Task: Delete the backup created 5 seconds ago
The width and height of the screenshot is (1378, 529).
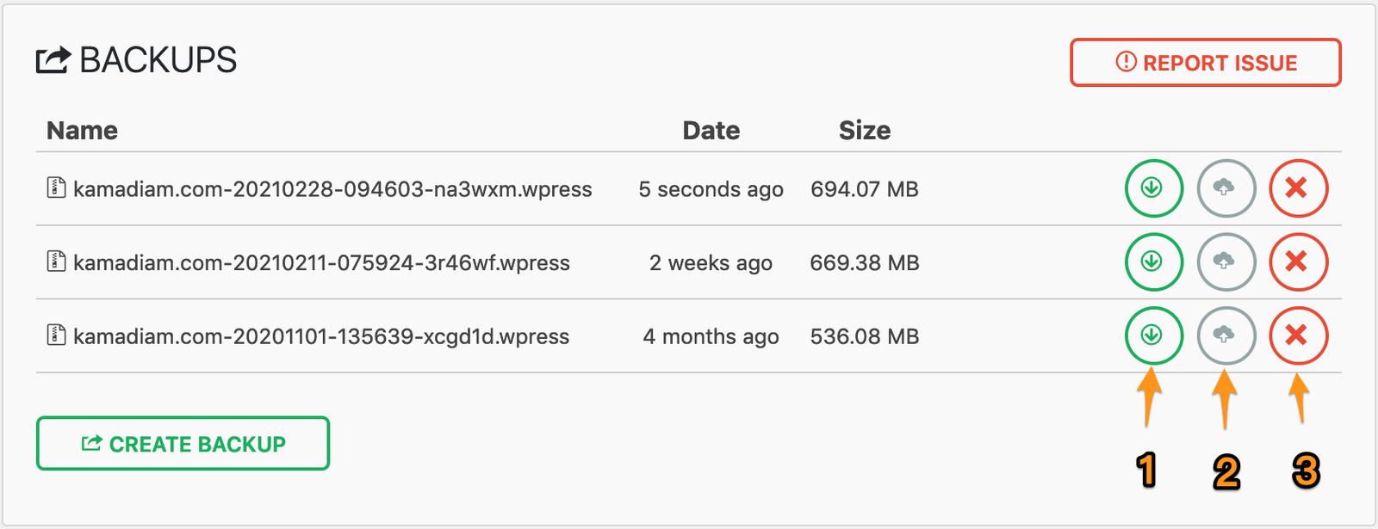Action: (1297, 188)
